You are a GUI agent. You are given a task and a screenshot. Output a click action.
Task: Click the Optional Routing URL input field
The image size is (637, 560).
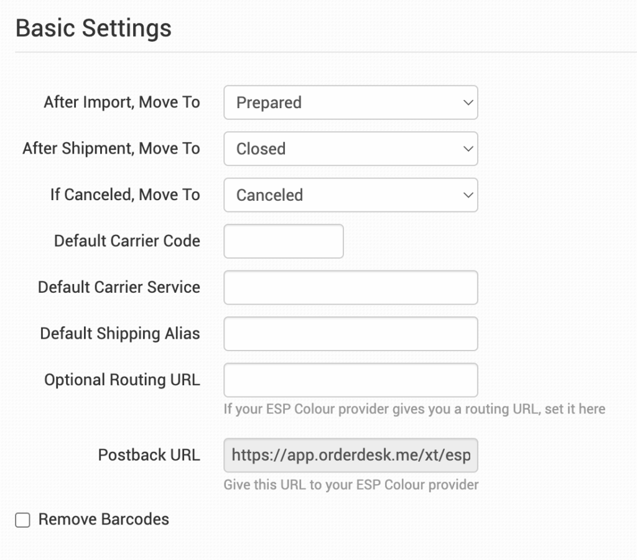[350, 380]
